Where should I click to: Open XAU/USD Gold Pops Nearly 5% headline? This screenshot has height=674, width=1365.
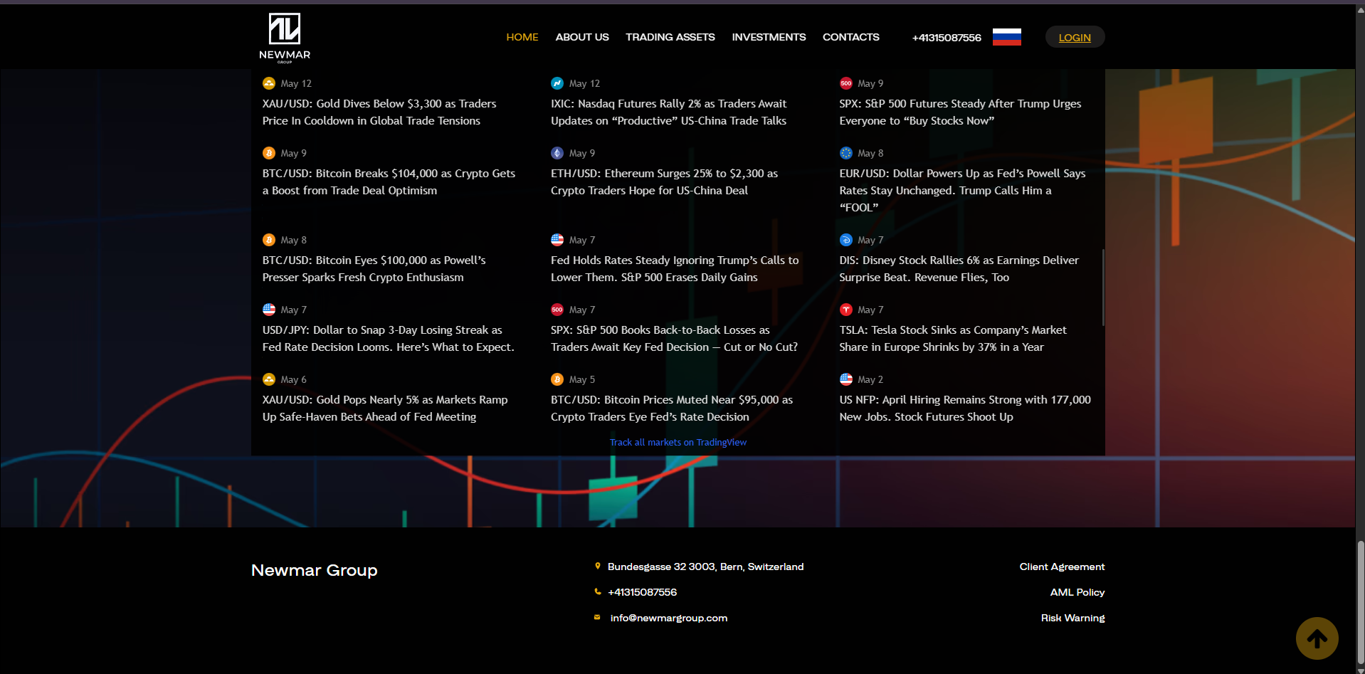pyautogui.click(x=385, y=409)
